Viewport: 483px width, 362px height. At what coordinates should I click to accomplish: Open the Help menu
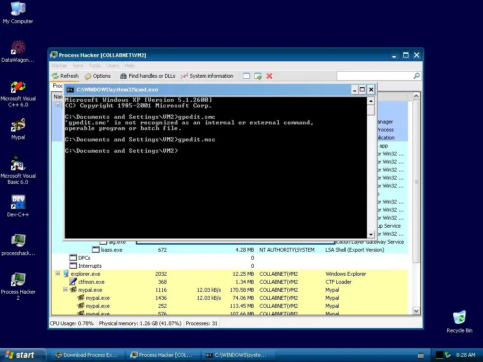click(x=129, y=66)
